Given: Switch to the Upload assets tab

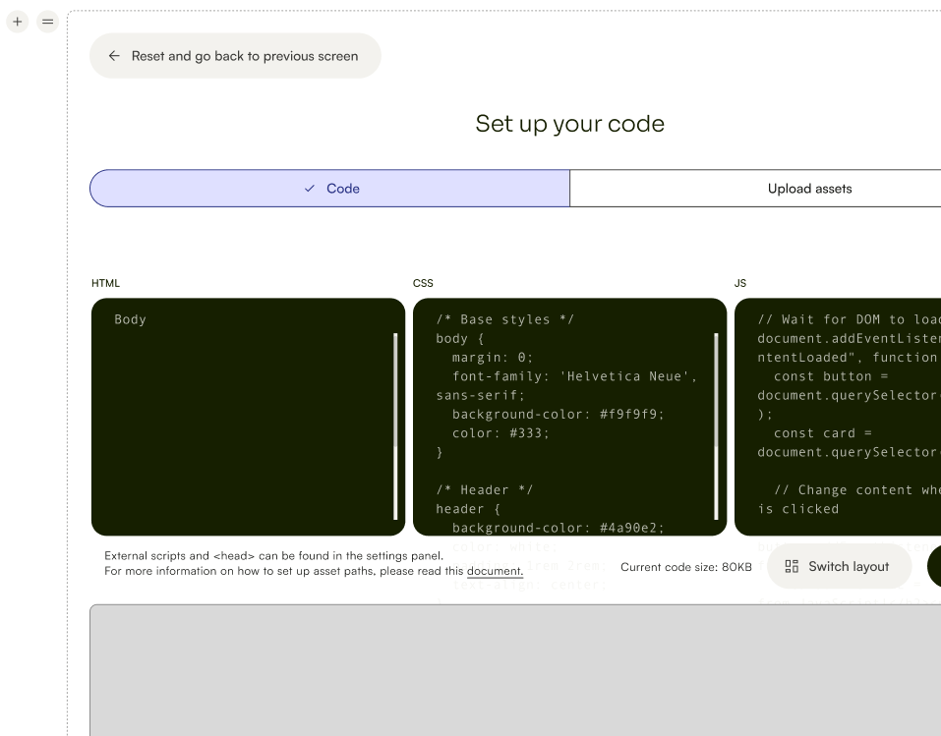Looking at the screenshot, I should [x=808, y=189].
